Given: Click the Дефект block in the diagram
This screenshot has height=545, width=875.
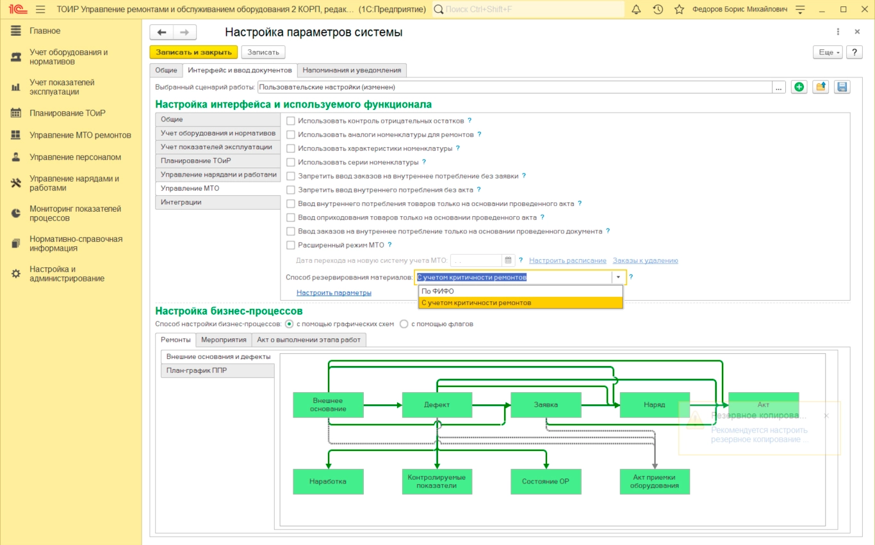Looking at the screenshot, I should (437, 405).
